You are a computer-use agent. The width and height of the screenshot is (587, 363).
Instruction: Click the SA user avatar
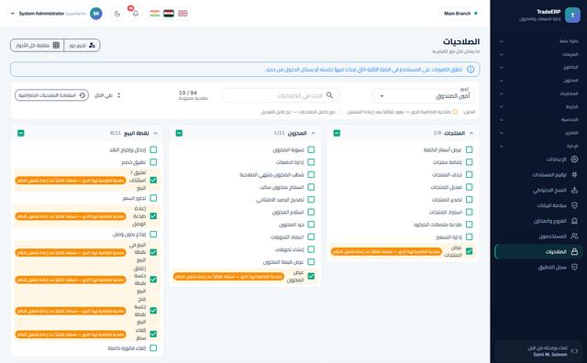[96, 14]
